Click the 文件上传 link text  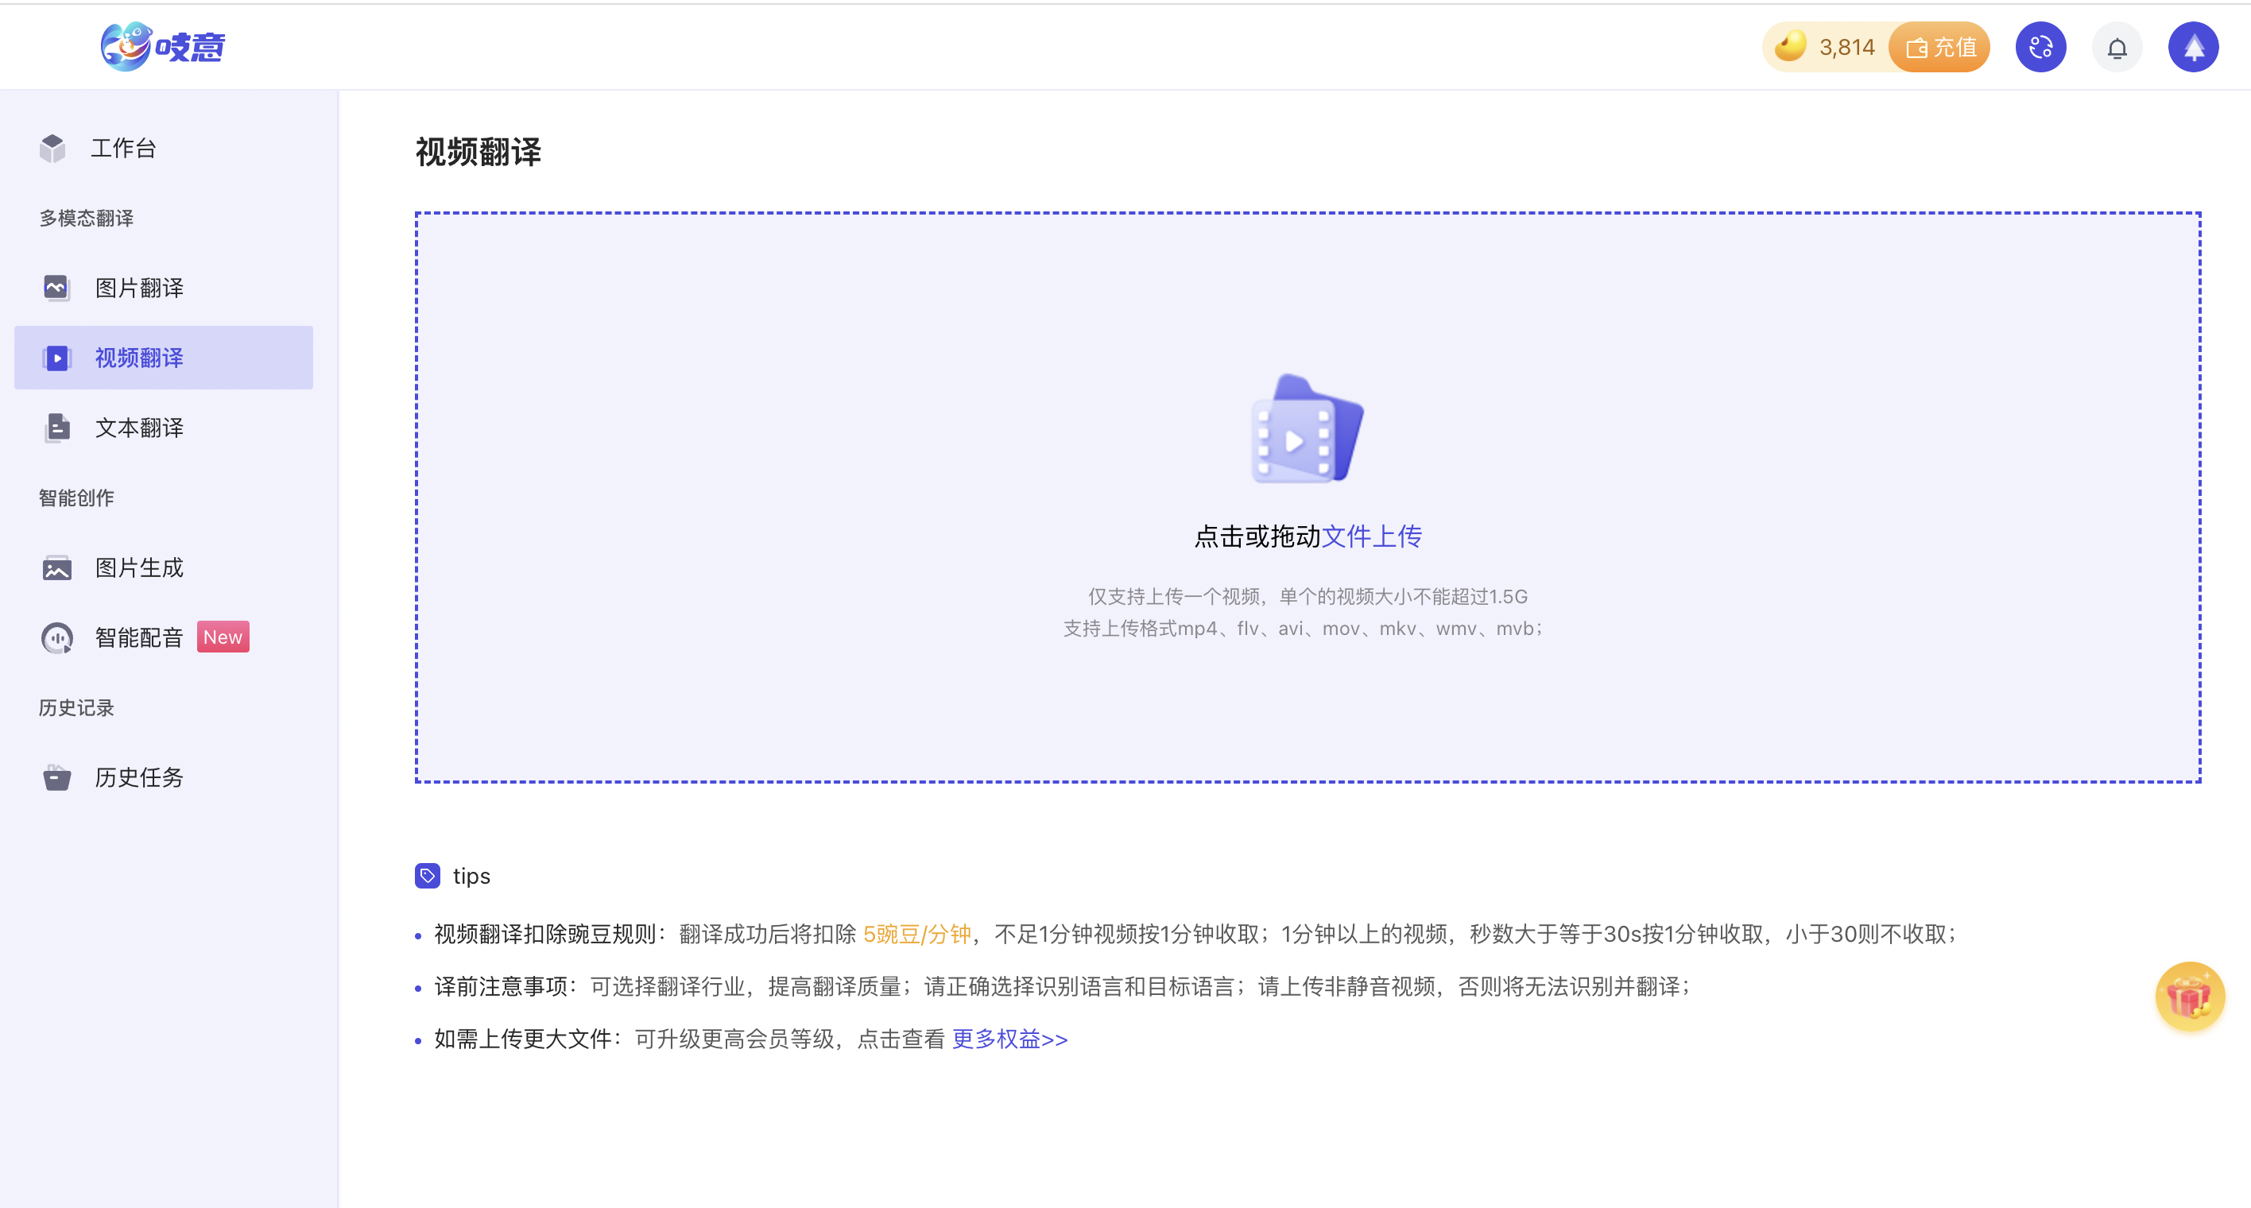pyautogui.click(x=1371, y=536)
